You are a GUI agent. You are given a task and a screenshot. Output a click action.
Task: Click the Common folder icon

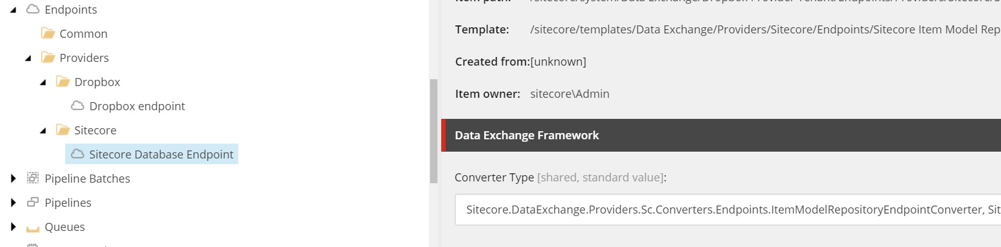point(48,33)
